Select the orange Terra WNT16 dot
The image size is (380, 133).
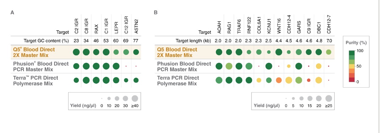(x=279, y=80)
